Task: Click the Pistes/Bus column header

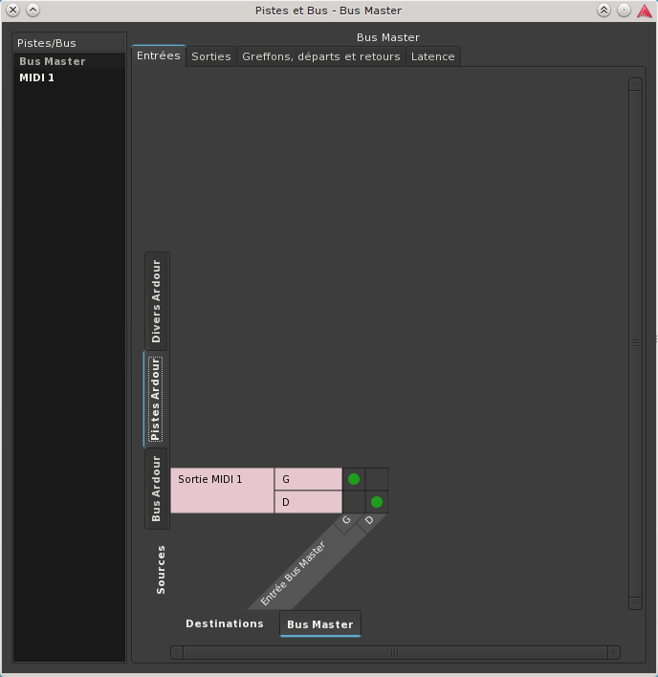Action: tap(69, 43)
